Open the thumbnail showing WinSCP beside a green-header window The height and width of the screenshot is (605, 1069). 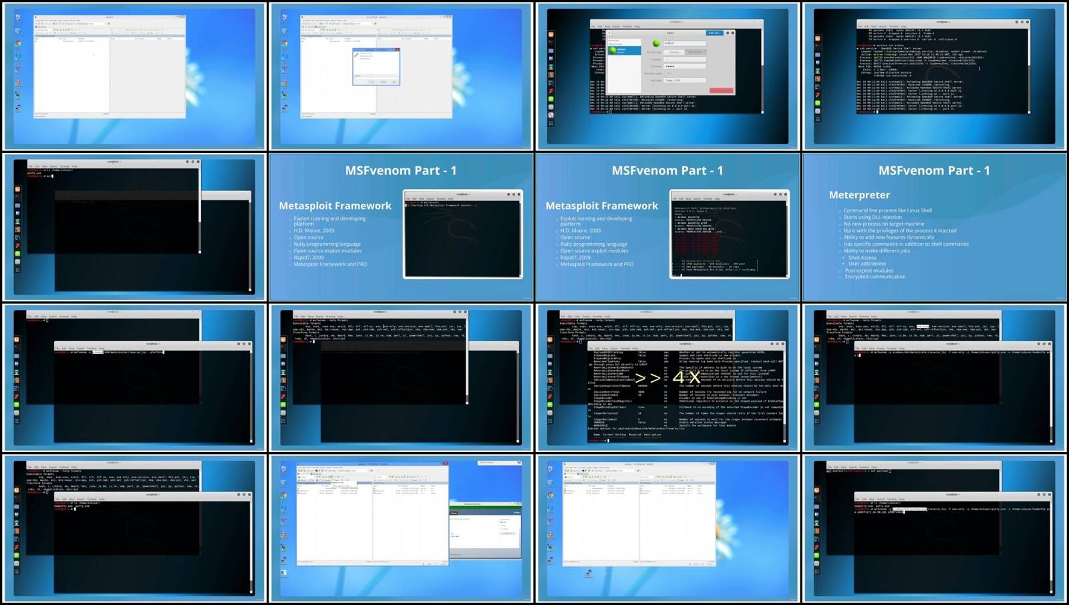[401, 529]
